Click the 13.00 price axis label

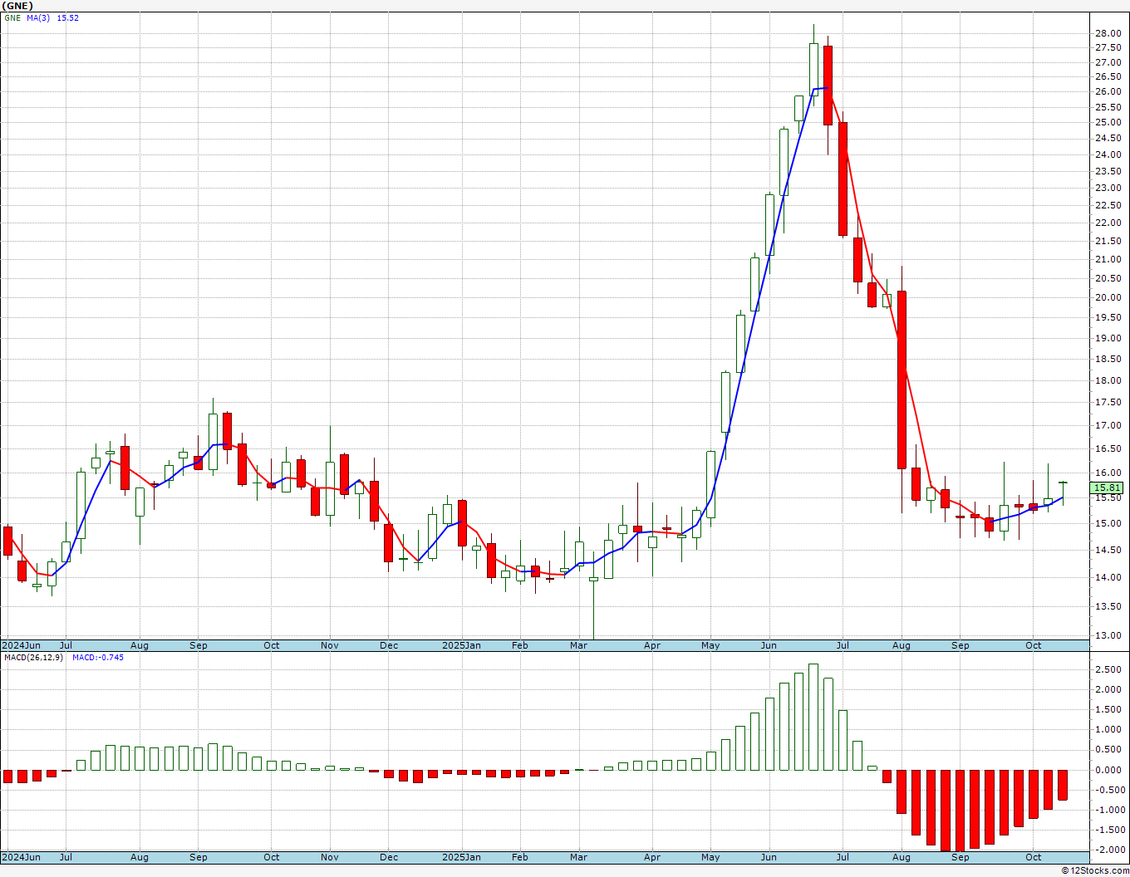tap(1108, 636)
